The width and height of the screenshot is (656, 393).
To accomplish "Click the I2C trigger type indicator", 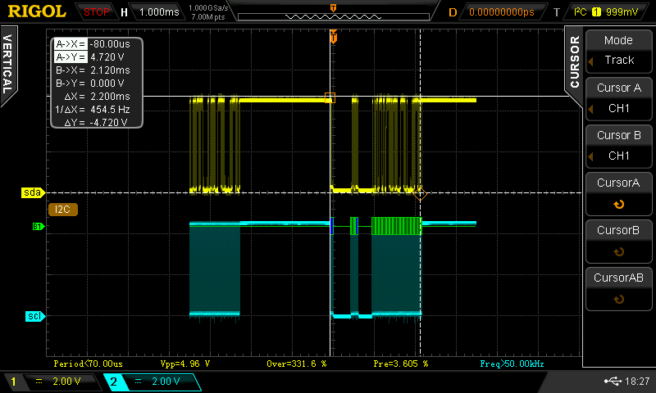I will click(x=580, y=11).
